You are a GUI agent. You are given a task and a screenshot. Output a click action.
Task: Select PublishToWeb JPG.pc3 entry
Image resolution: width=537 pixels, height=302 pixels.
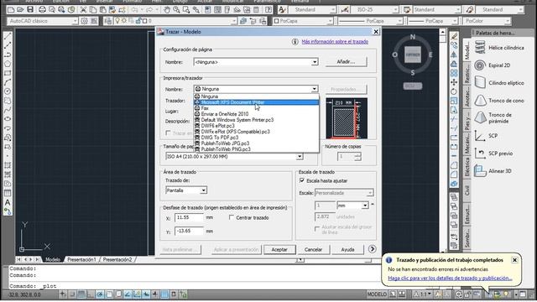tap(256, 143)
